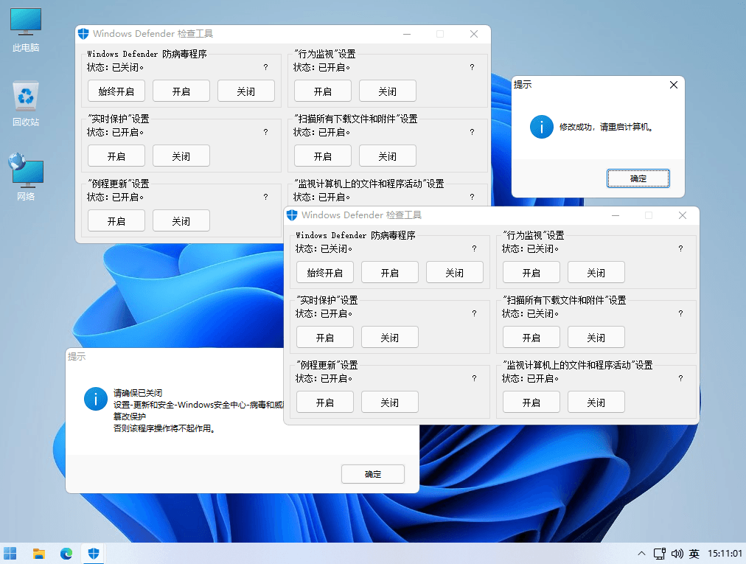Front window: click 开启 under 监视计算机上的文件和程序活动
This screenshot has width=746, height=564.
click(531, 402)
